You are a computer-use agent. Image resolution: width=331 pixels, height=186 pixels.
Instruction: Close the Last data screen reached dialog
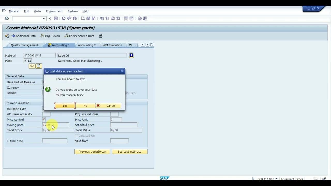pyautogui.click(x=122, y=71)
